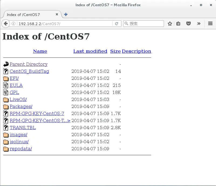Open a new tab with plus icon
The width and height of the screenshot is (216, 186).
66,14
